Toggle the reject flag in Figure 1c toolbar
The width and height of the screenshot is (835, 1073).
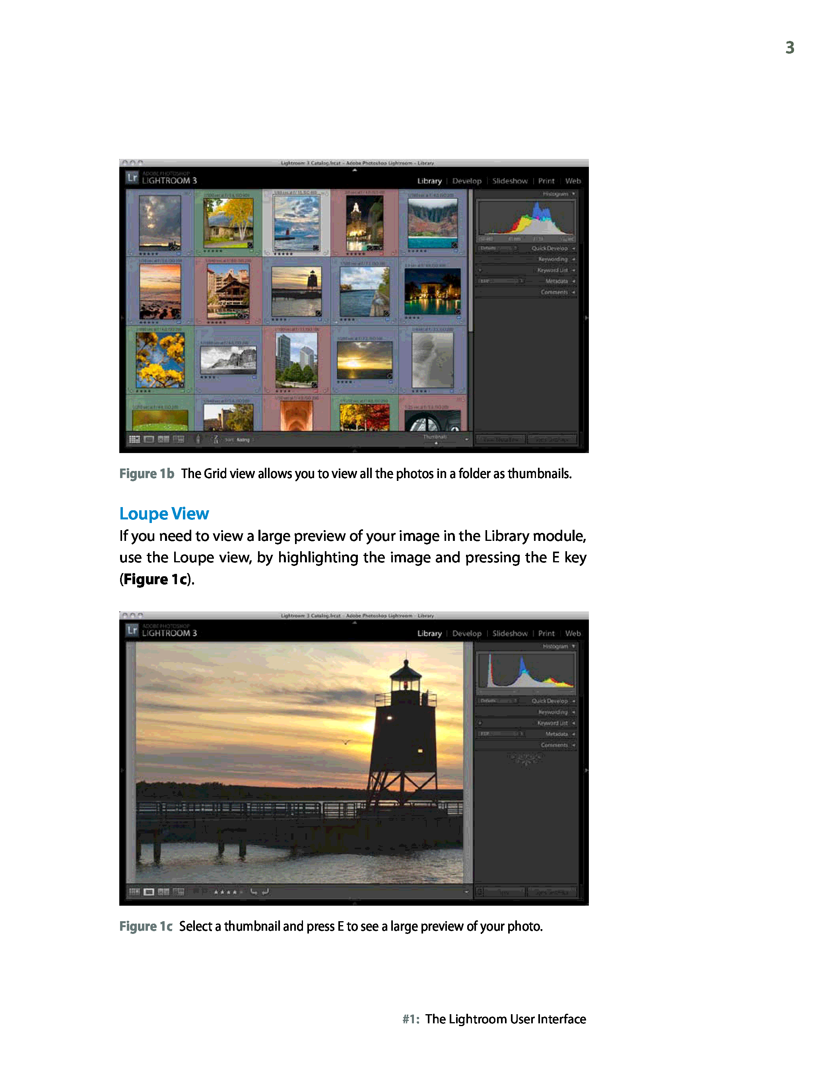(x=205, y=891)
